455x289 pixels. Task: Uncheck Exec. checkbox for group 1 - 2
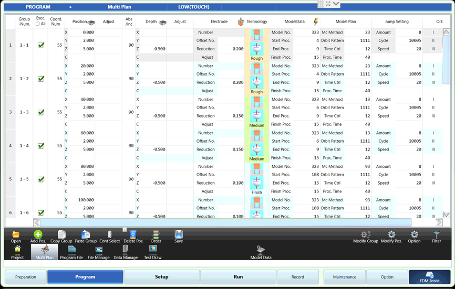tap(41, 79)
